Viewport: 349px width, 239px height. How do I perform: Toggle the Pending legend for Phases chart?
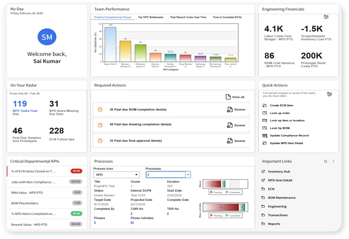tap(217, 192)
